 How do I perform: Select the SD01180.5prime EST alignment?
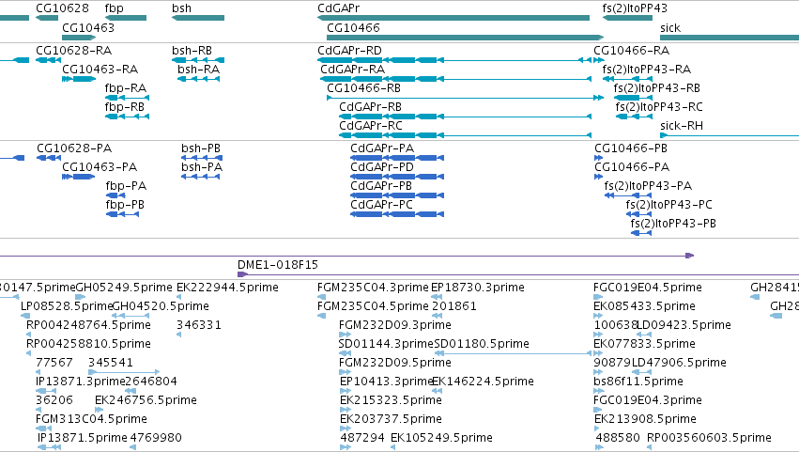[x=513, y=353]
